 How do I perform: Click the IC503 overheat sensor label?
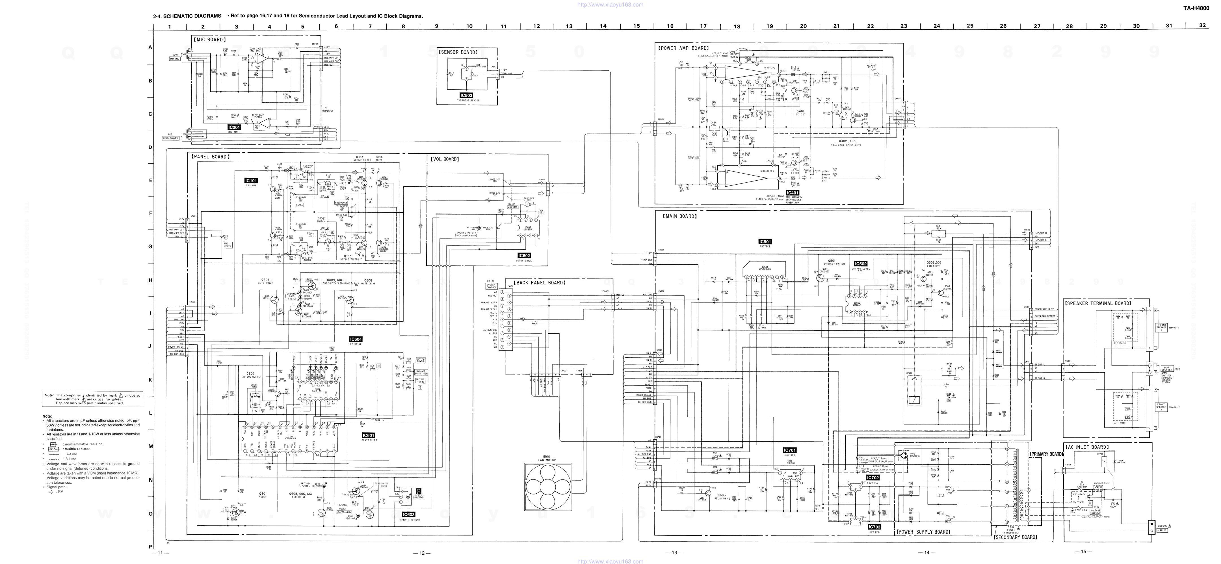(466, 95)
